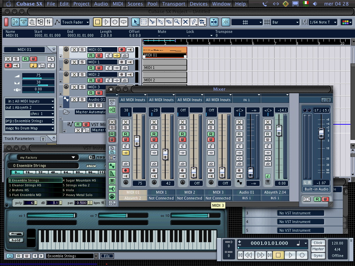Image resolution: width=355 pixels, height=266 pixels.
Task: Open the Devices menu
Action: point(199,4)
